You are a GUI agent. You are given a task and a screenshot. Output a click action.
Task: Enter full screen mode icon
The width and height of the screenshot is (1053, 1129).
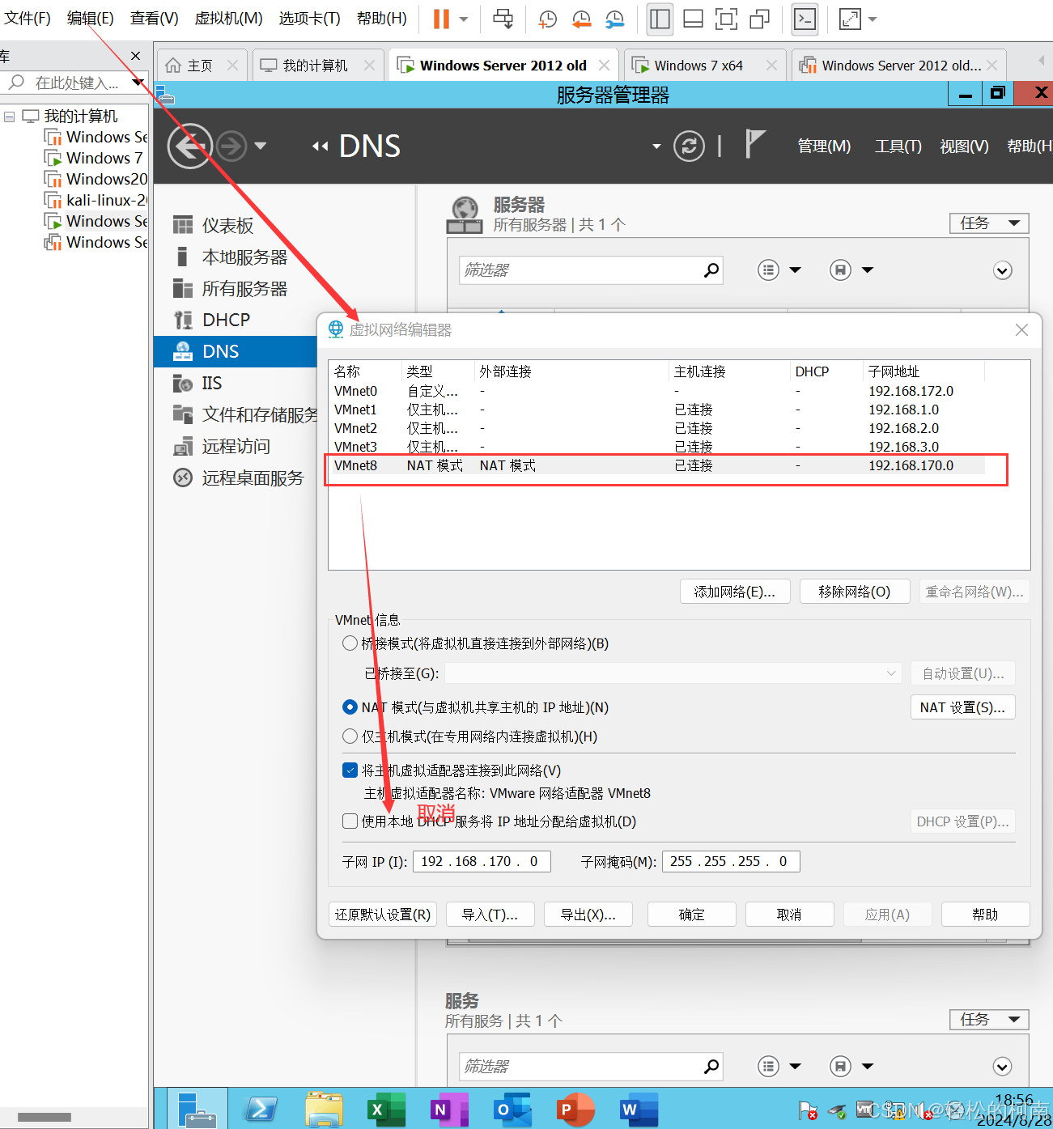click(726, 19)
